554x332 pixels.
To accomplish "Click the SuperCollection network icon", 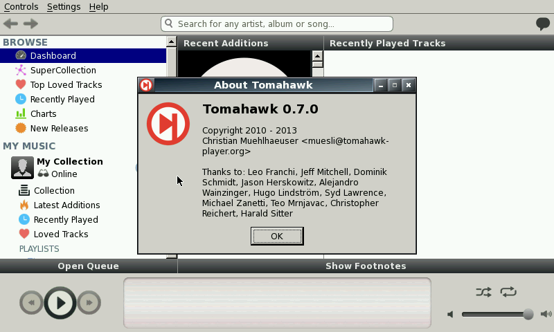I will pos(21,70).
